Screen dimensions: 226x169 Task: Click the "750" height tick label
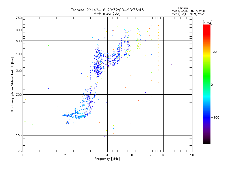[19, 18]
